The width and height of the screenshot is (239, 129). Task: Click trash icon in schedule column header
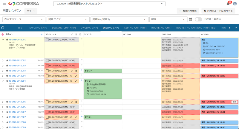point(76,34)
